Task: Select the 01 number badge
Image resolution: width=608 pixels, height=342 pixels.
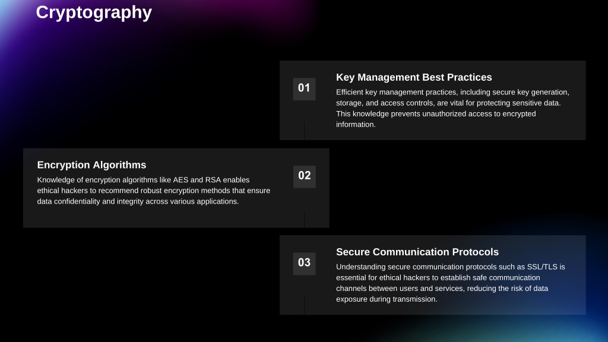Action: [305, 89]
